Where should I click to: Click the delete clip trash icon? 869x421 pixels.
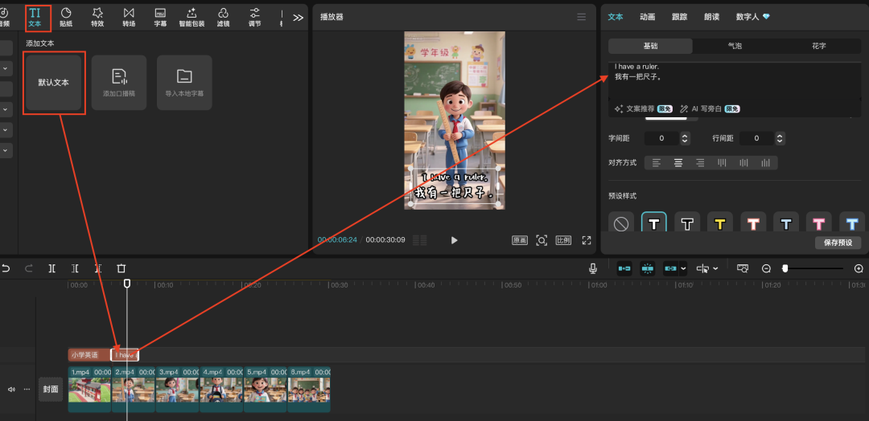pos(121,268)
